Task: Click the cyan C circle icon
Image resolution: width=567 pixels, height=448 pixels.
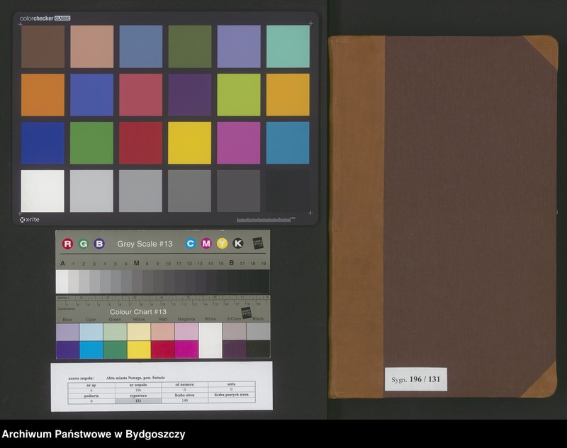Action: pos(191,244)
